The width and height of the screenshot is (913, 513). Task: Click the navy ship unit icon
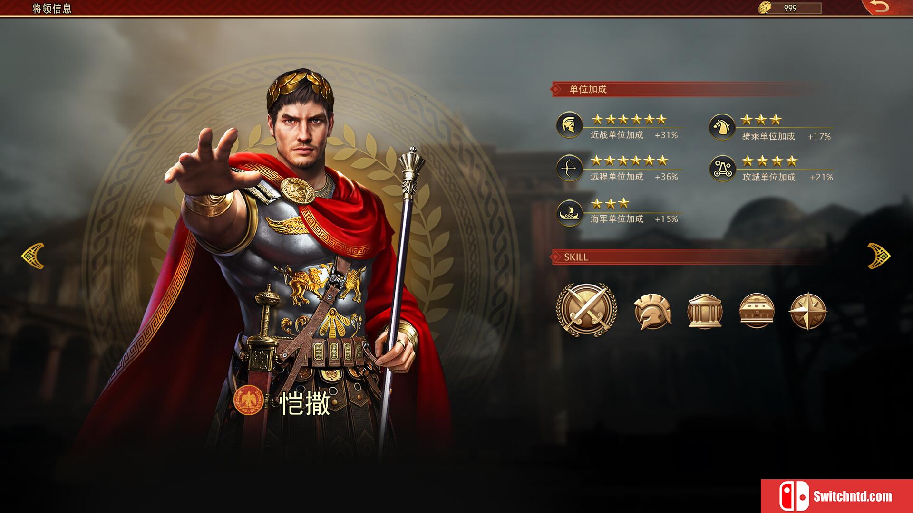[x=569, y=213]
